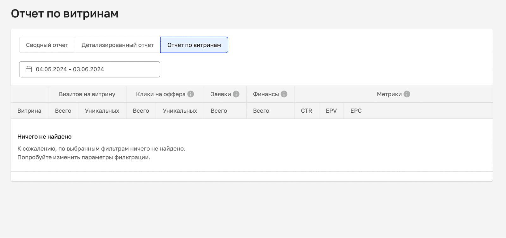Select the Отчет по витринам tab

point(194,45)
